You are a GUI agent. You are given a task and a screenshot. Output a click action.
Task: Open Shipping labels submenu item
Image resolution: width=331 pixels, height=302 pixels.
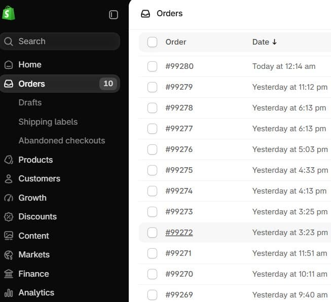tap(48, 122)
